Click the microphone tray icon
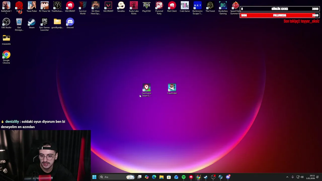This screenshot has height=181, width=322. (x=293, y=177)
